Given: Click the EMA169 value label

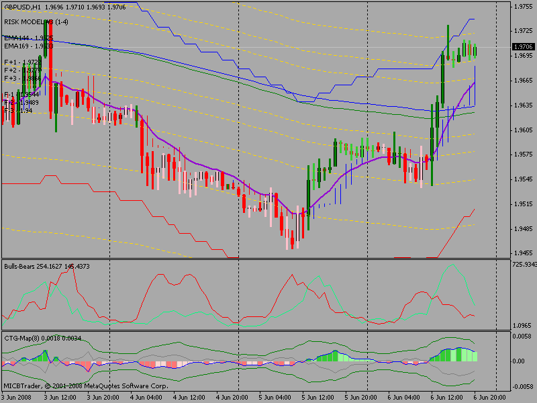Looking at the screenshot, I should [x=28, y=46].
